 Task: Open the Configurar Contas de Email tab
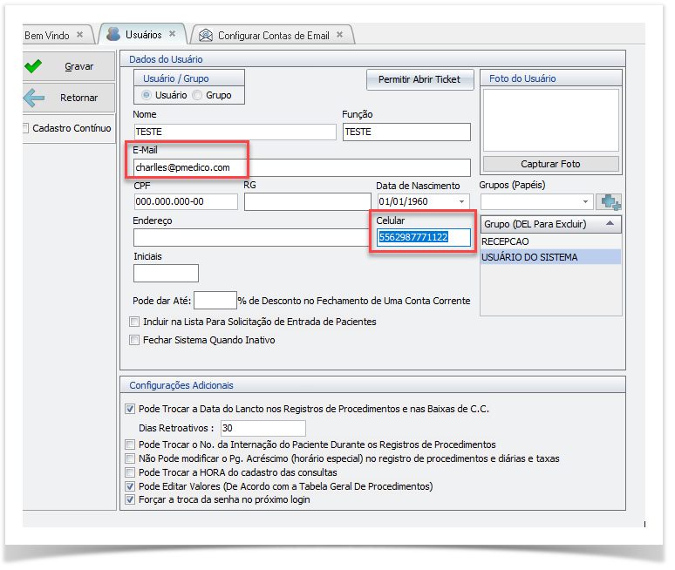coord(273,36)
